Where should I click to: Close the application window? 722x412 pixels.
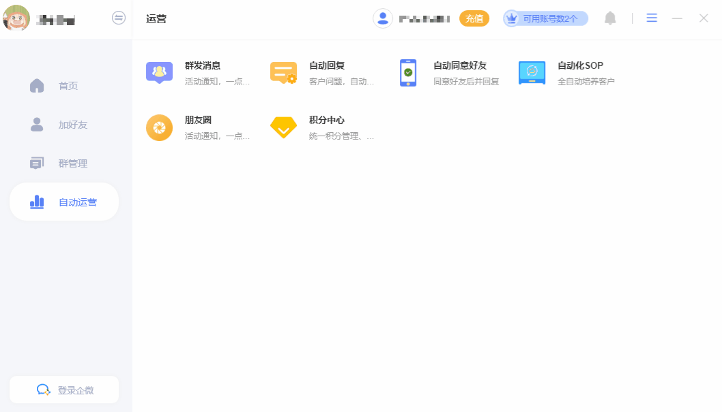tap(704, 18)
